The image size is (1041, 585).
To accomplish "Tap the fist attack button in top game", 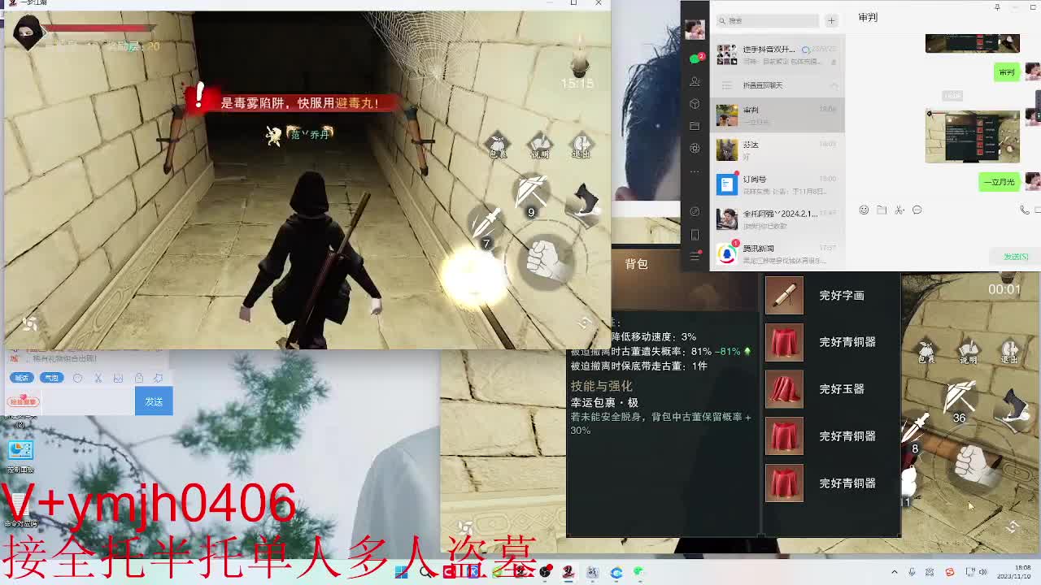I will (547, 262).
